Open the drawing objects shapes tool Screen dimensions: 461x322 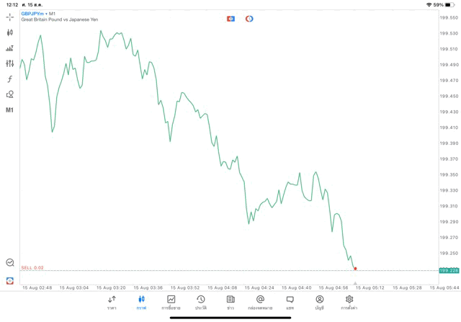10,94
